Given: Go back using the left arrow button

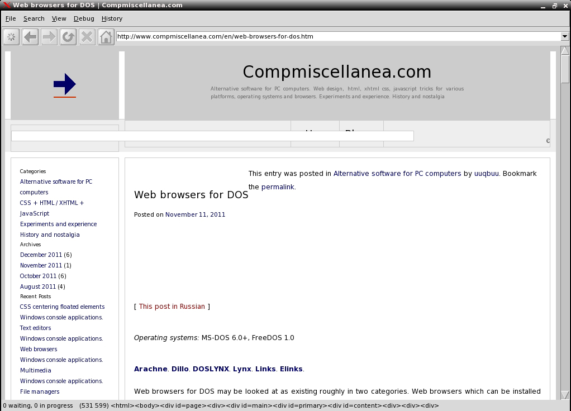Looking at the screenshot, I should [x=30, y=37].
